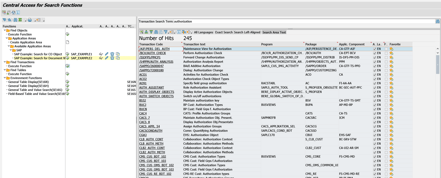Click the print icon in the functions toolbar
Viewport: 441px width, 178px height.
(x=30, y=20)
